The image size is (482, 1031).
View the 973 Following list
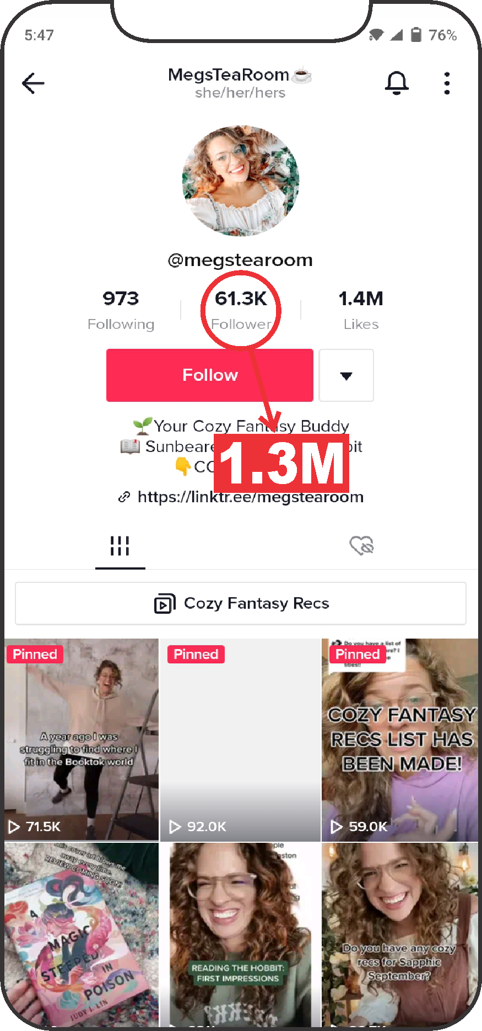click(x=121, y=310)
